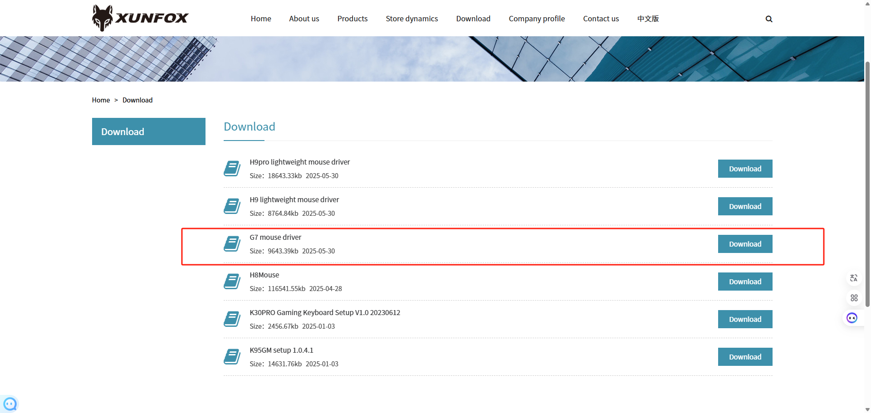Go to the Home menu item

coord(261,19)
